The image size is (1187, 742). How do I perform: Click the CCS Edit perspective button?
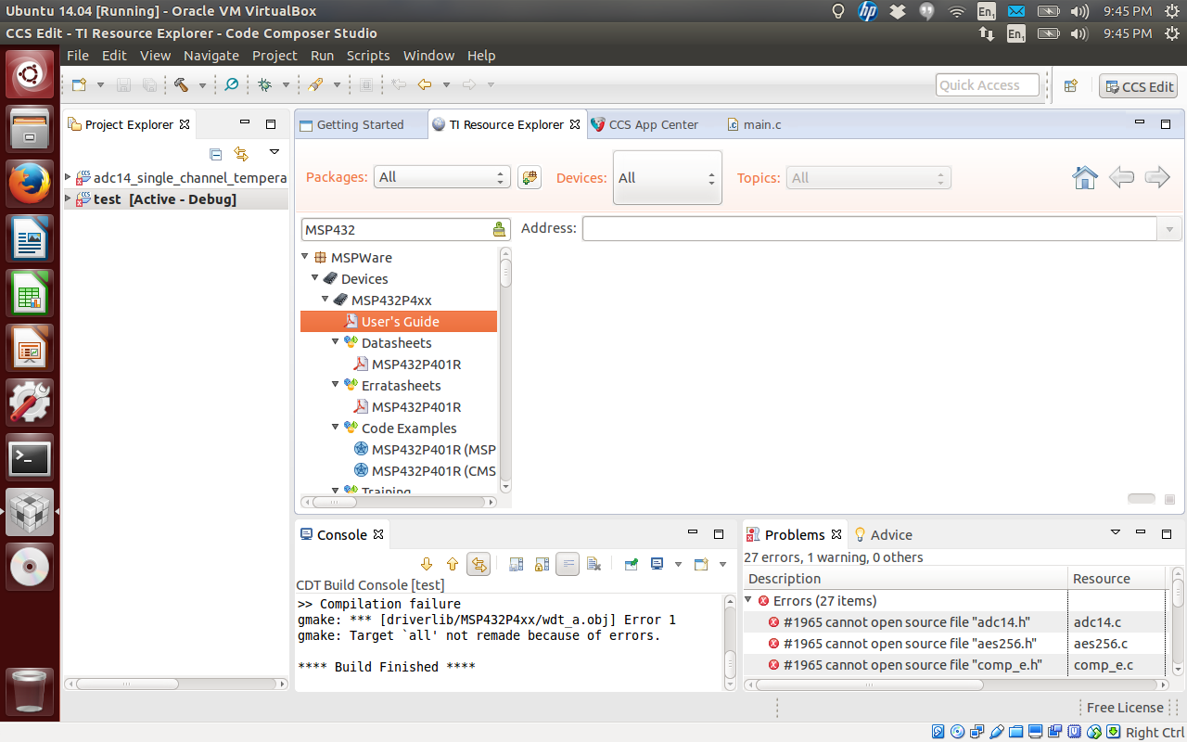click(x=1138, y=86)
